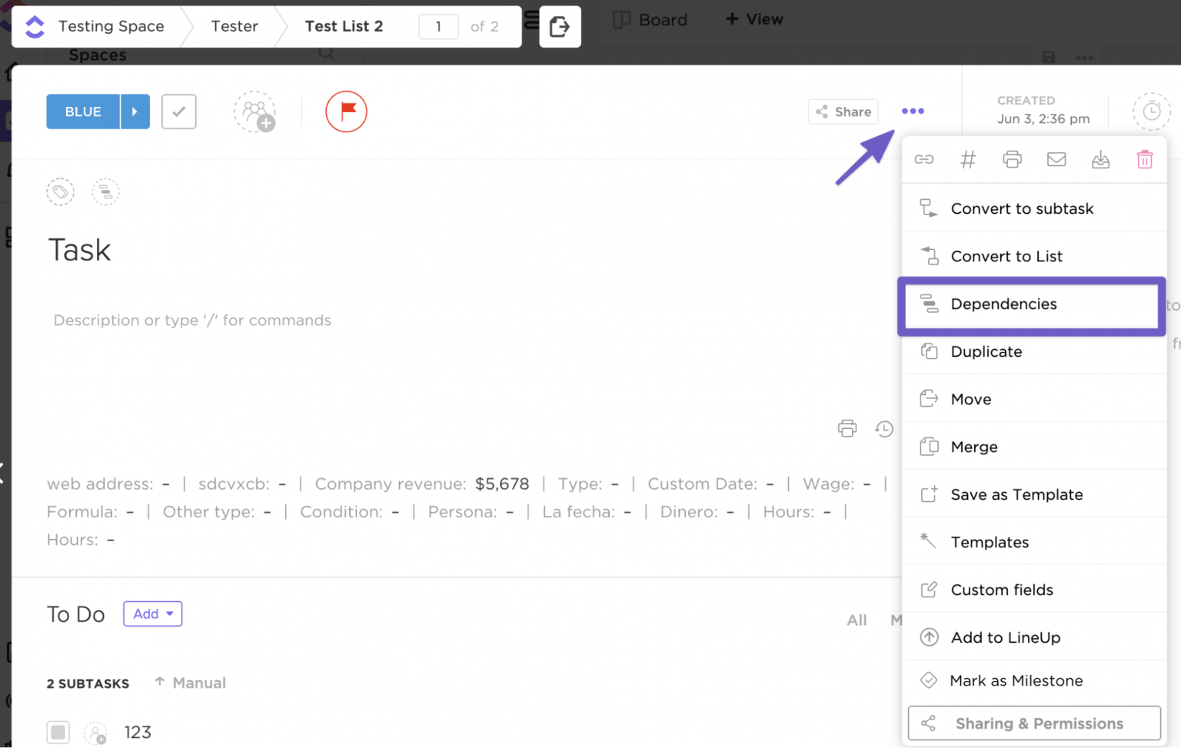Open the ellipsis task settings menu
The height and width of the screenshot is (748, 1181).
click(x=913, y=111)
